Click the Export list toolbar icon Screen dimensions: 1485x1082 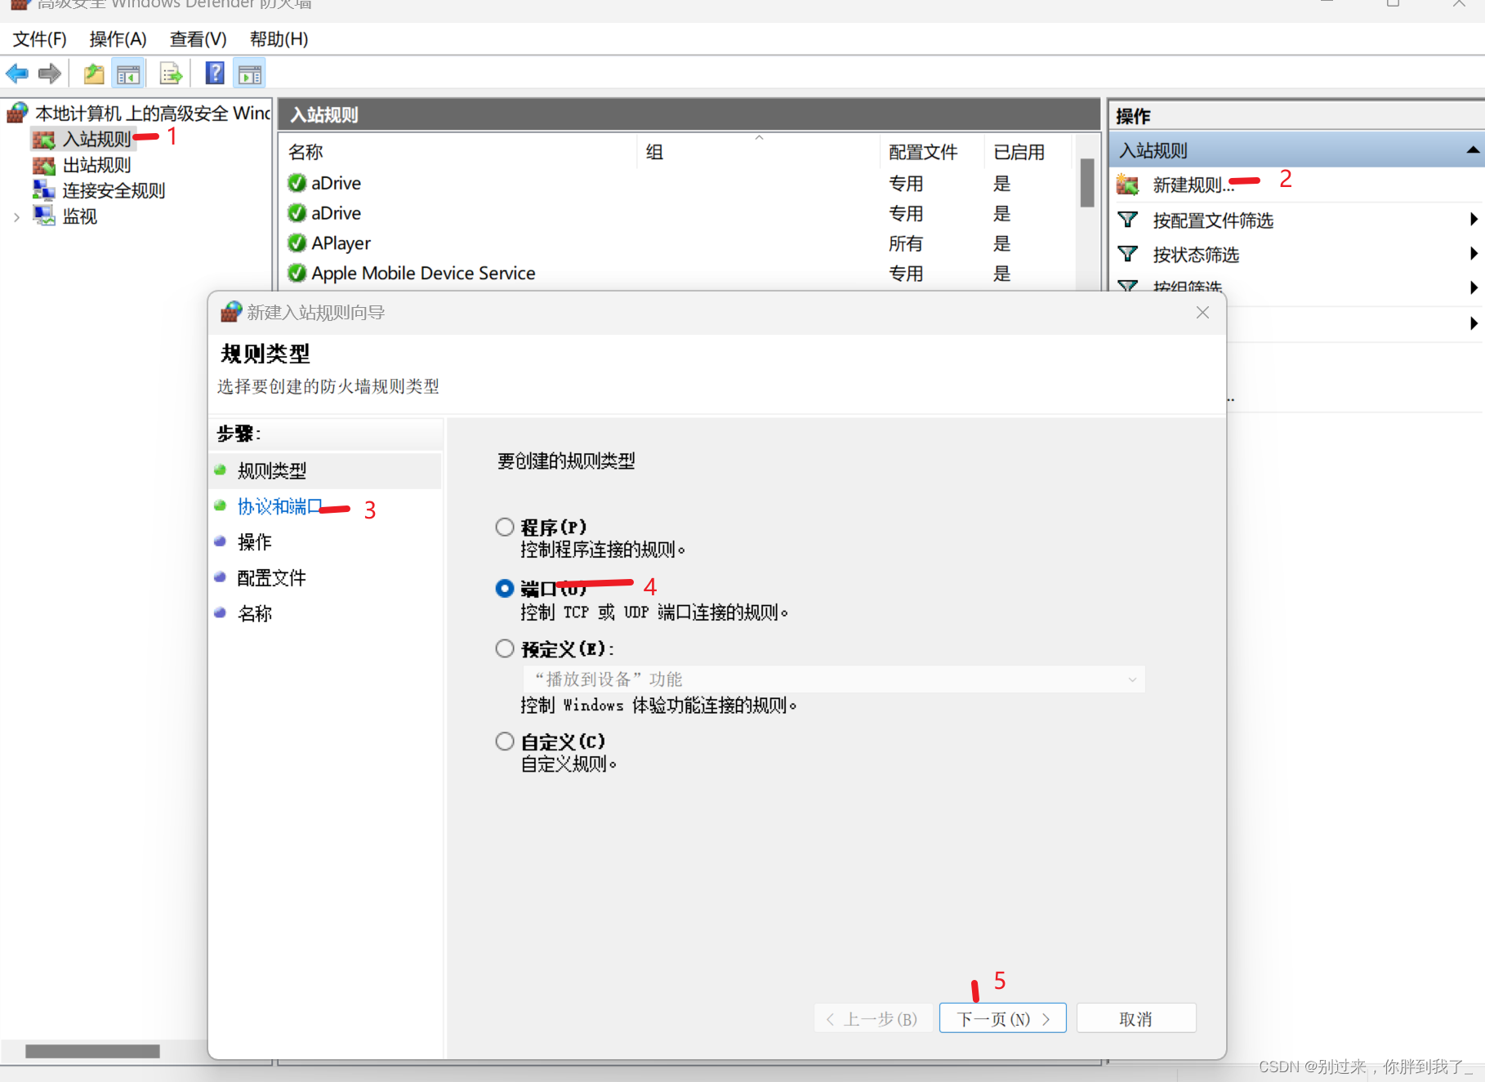click(171, 73)
